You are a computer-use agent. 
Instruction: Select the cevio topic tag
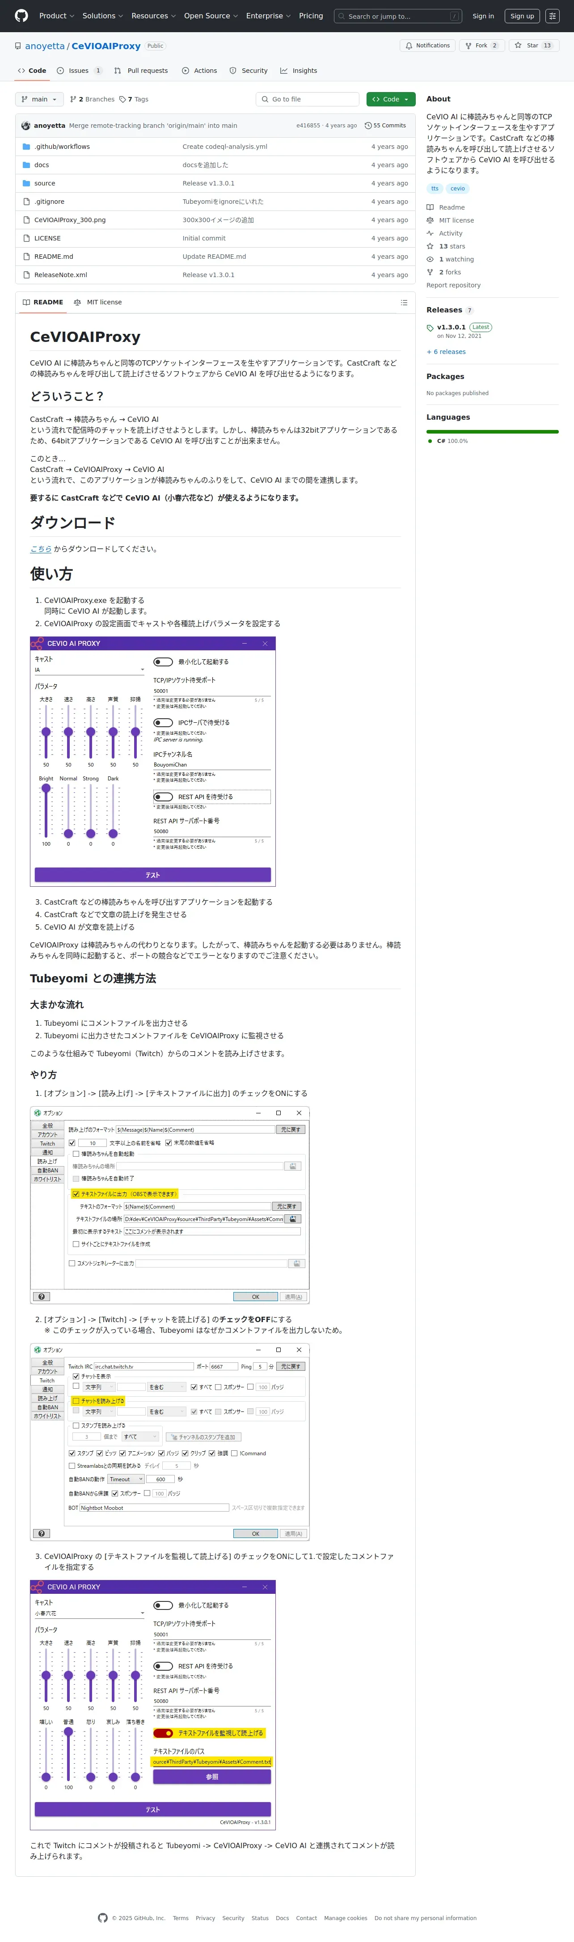[458, 189]
